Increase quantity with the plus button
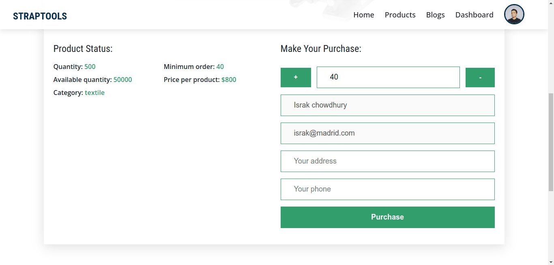The image size is (554, 265). 296,78
